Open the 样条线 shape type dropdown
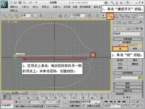This screenshot has height=109, width=145. click(128, 34)
